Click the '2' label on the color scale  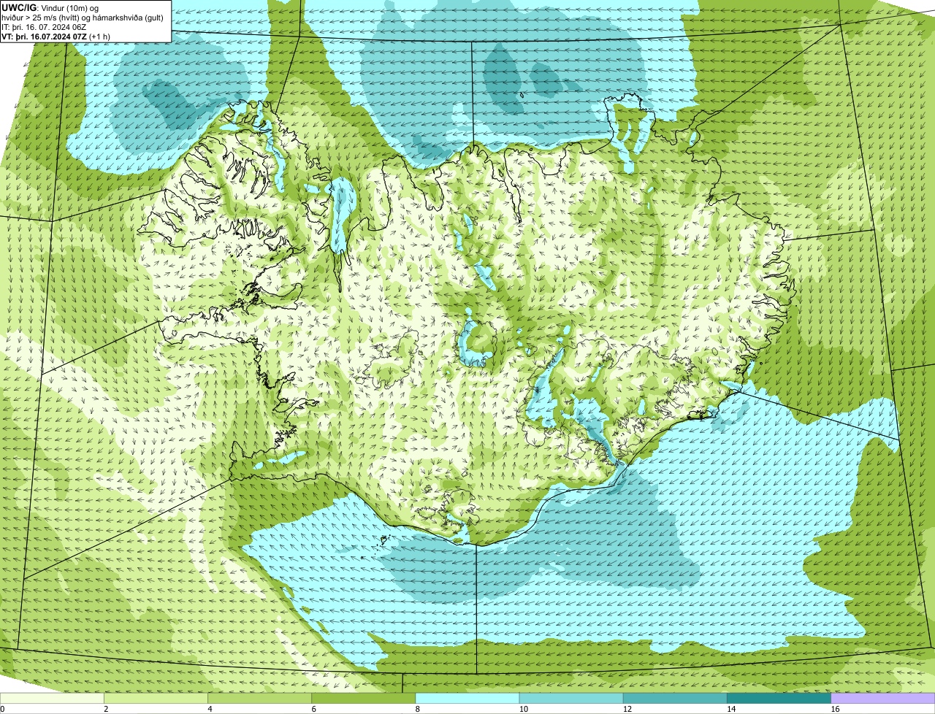pos(106,709)
